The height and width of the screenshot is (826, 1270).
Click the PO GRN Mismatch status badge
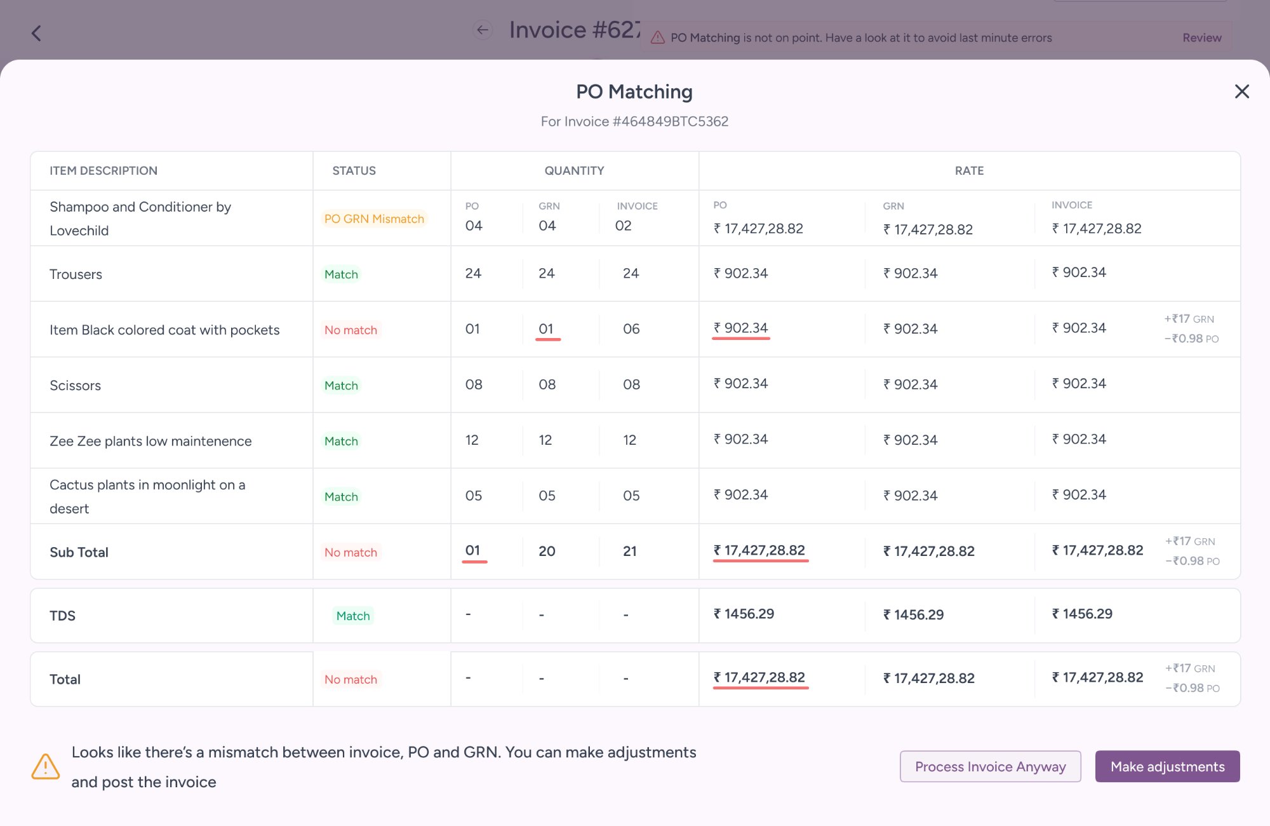(x=374, y=219)
